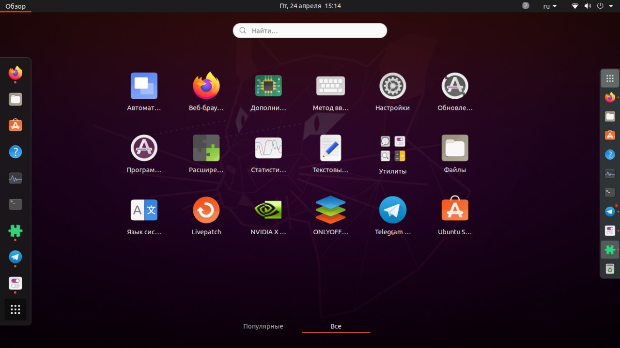Open Trash in the right dock
This screenshot has height=348, width=620.
pos(610,269)
